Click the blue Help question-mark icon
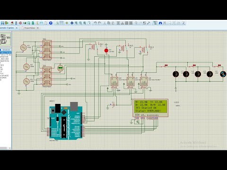The height and width of the screenshot is (170, 227). click(x=51, y=23)
